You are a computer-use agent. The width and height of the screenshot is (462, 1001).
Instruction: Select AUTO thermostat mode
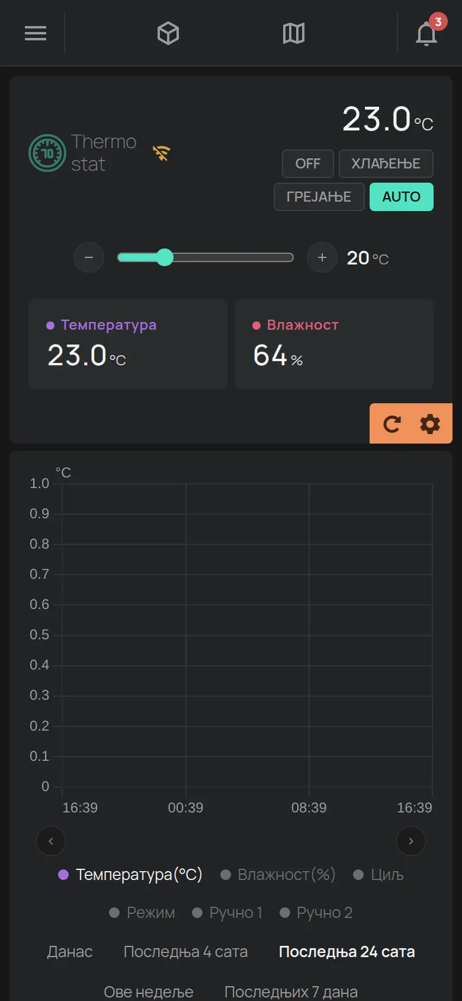tap(402, 197)
